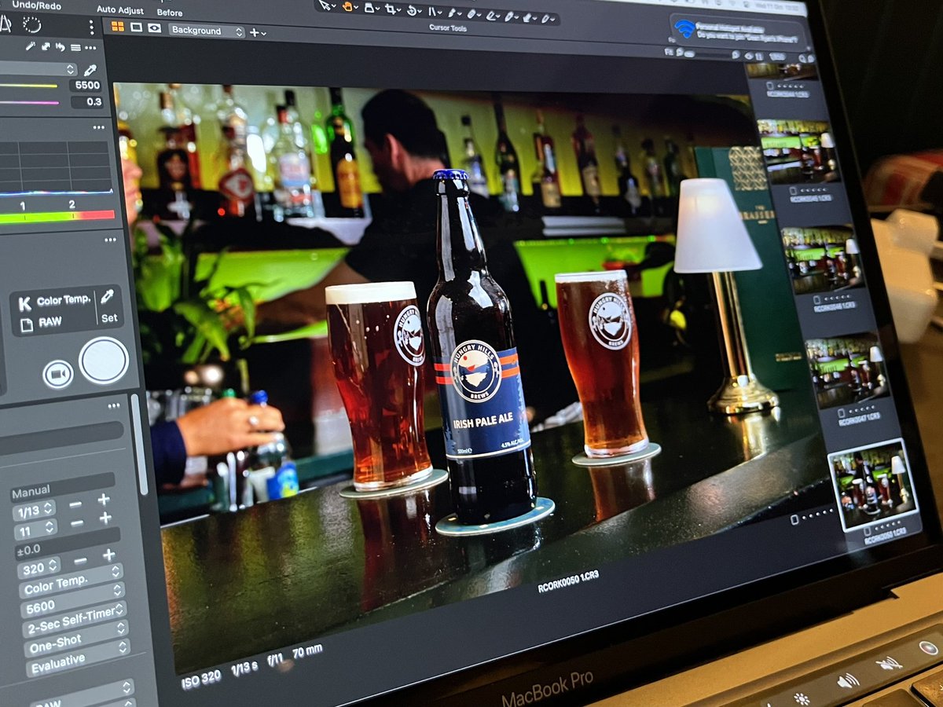This screenshot has height=707, width=943.
Task: Add a new layer with plus button
Action: click(255, 32)
